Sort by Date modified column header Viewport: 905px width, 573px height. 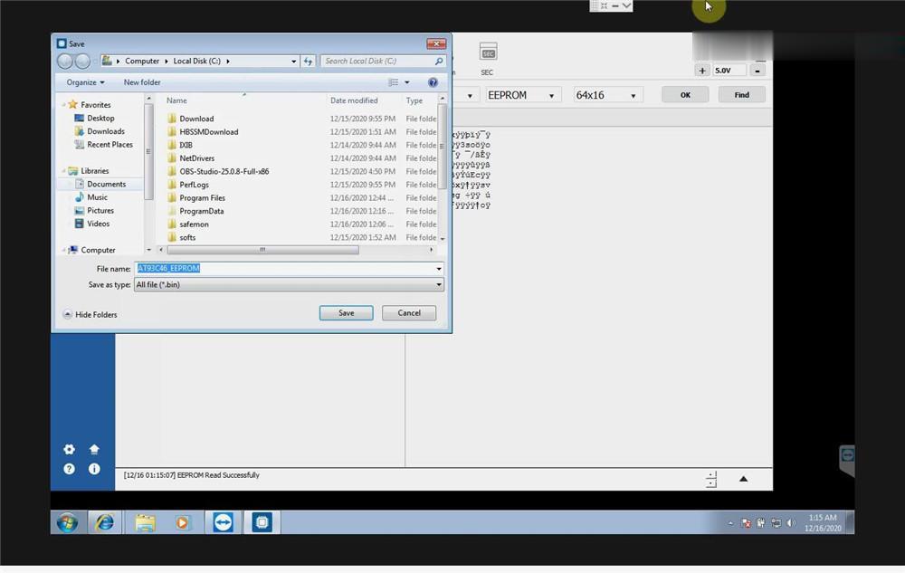354,100
